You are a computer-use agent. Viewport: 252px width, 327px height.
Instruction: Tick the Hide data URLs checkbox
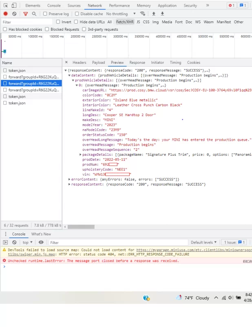[76, 22]
